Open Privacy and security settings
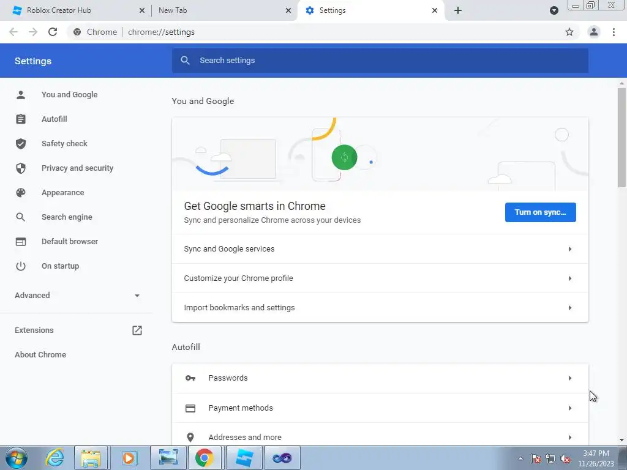The height and width of the screenshot is (470, 627). (x=77, y=168)
